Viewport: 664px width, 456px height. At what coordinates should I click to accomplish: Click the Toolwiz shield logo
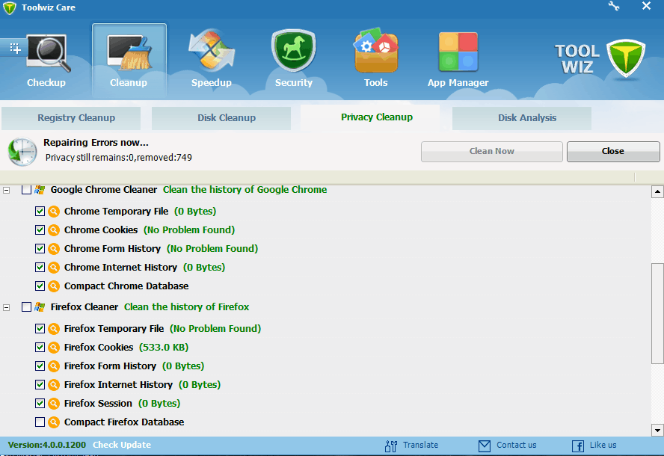pyautogui.click(x=625, y=58)
